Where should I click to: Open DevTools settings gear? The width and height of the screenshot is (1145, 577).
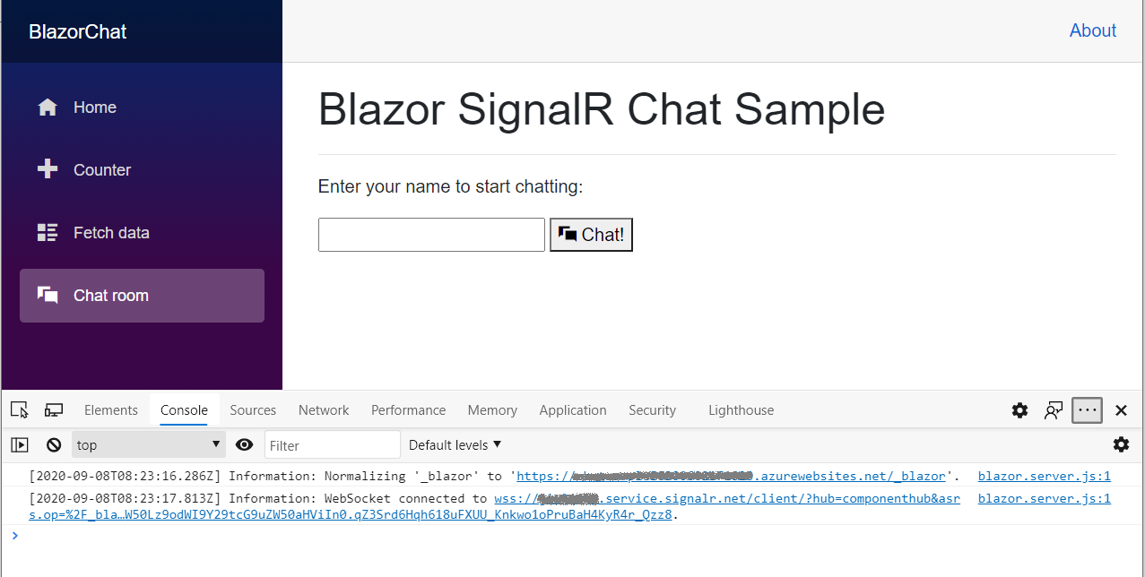[x=1019, y=409]
